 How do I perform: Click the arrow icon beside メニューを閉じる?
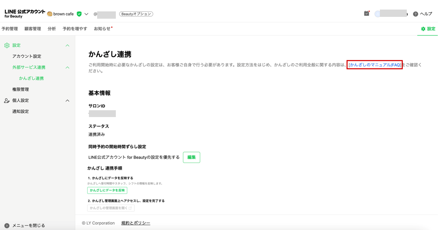(x=7, y=225)
